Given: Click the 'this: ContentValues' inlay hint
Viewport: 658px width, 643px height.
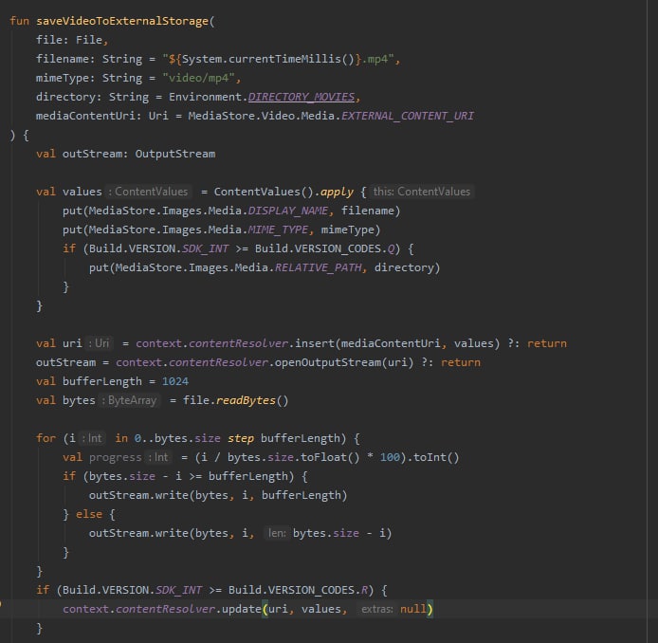Looking at the screenshot, I should [x=422, y=192].
